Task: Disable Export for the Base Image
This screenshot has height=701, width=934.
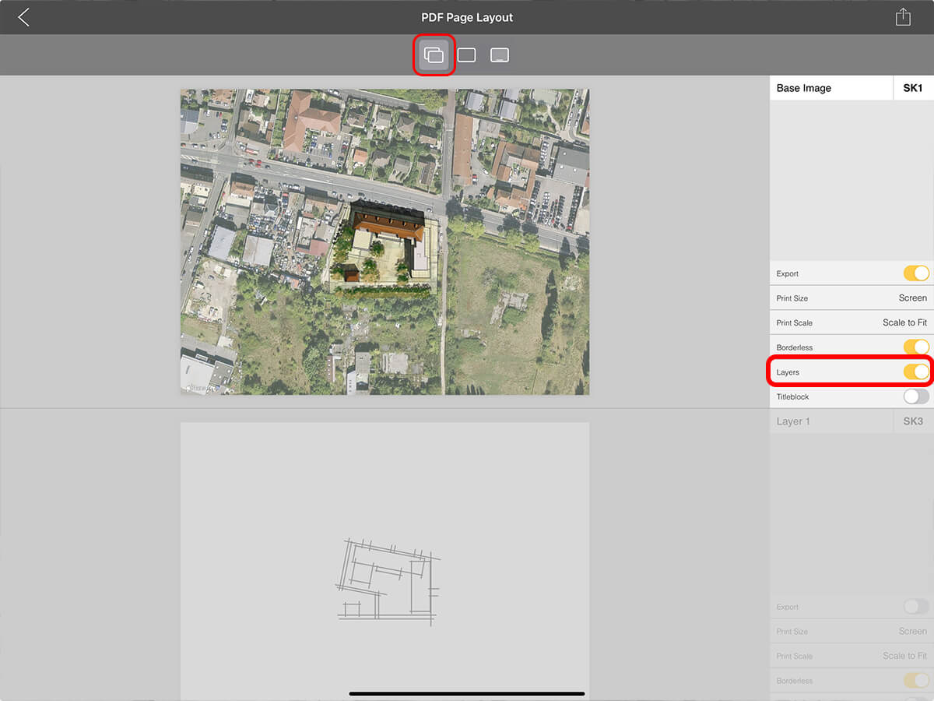Action: 915,273
